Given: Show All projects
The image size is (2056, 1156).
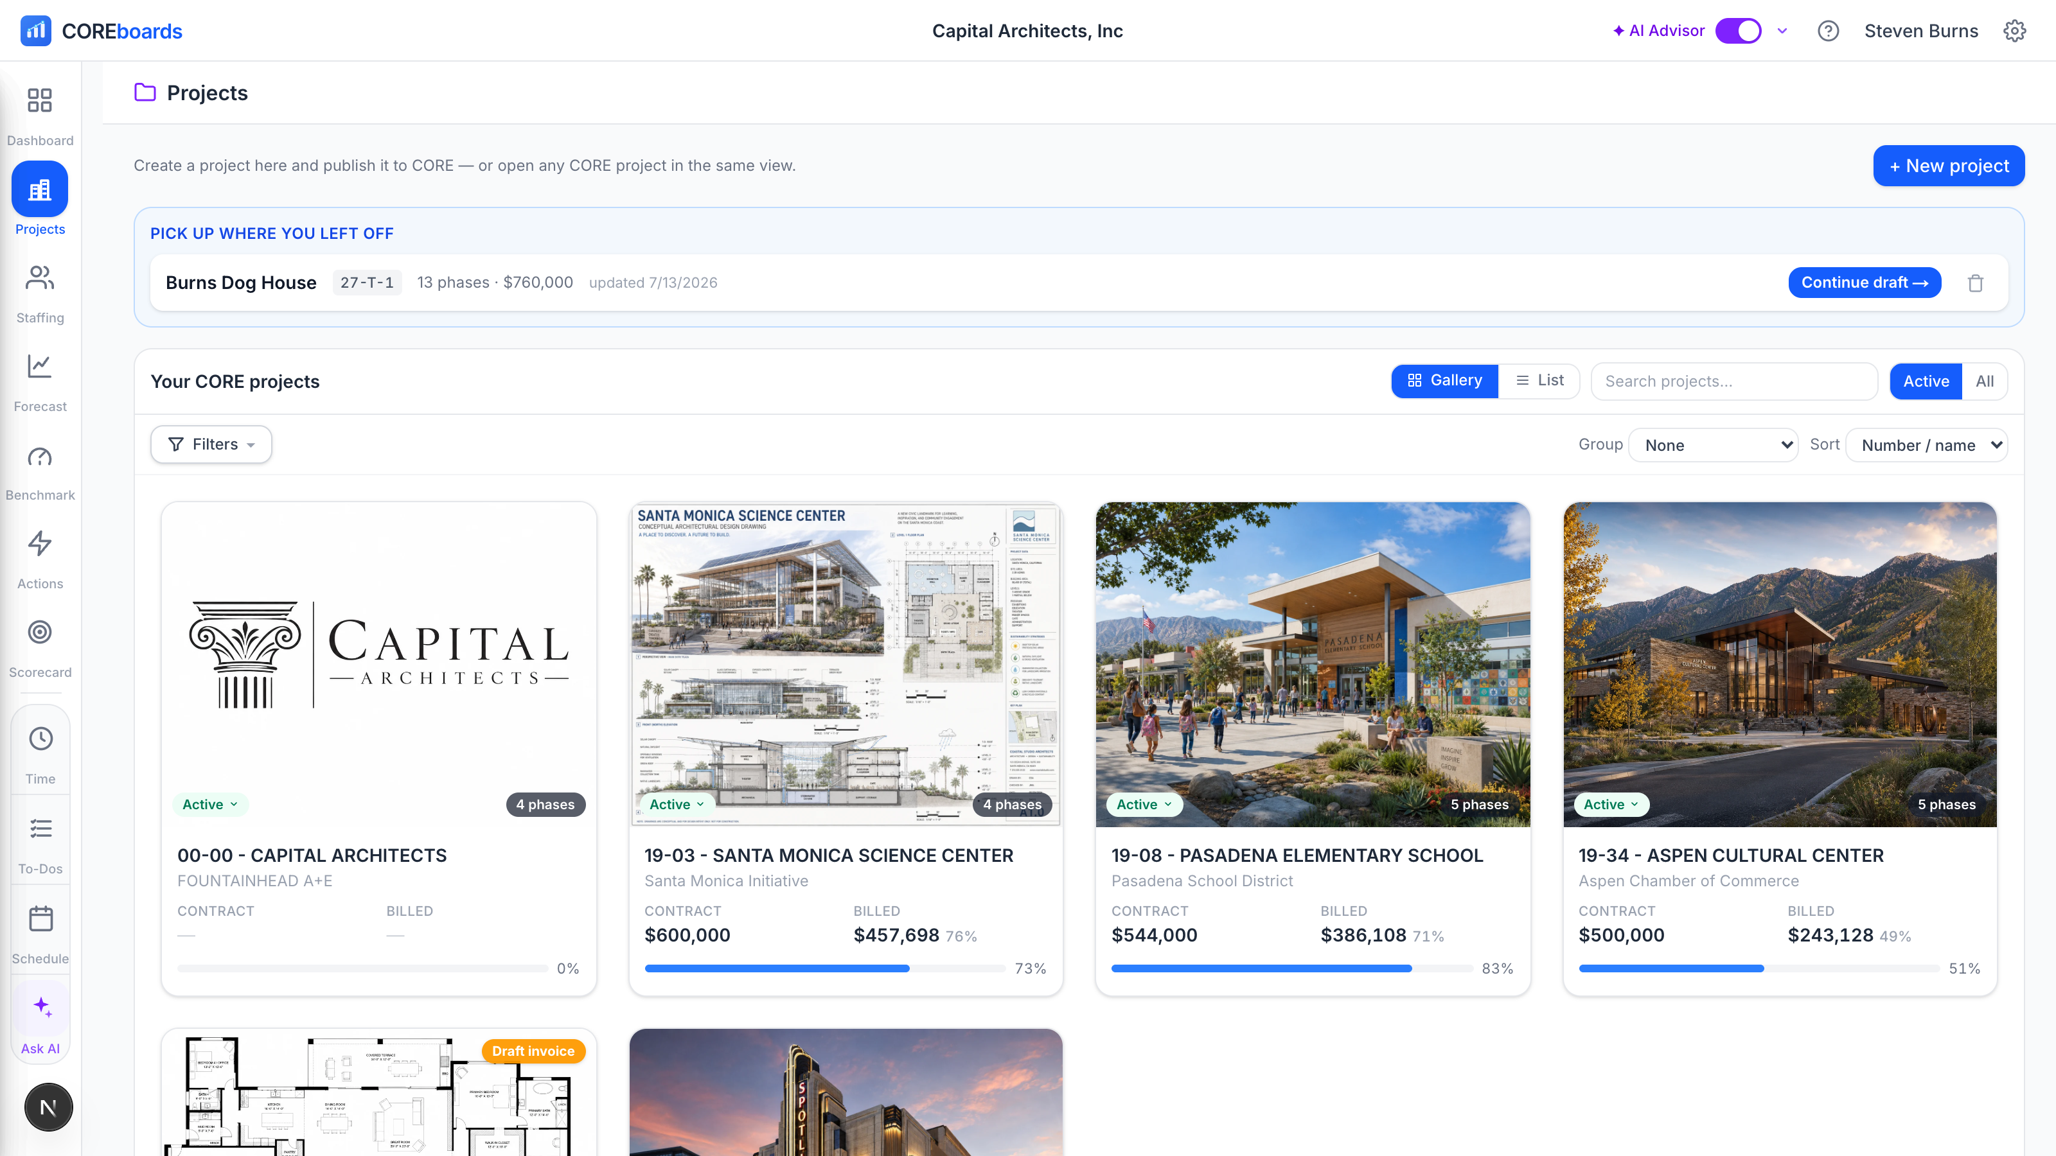Looking at the screenshot, I should (1984, 381).
